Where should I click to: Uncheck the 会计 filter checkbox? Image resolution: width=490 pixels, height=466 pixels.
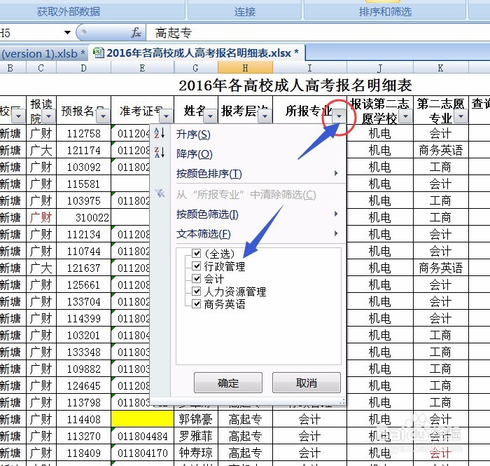pyautogui.click(x=196, y=278)
